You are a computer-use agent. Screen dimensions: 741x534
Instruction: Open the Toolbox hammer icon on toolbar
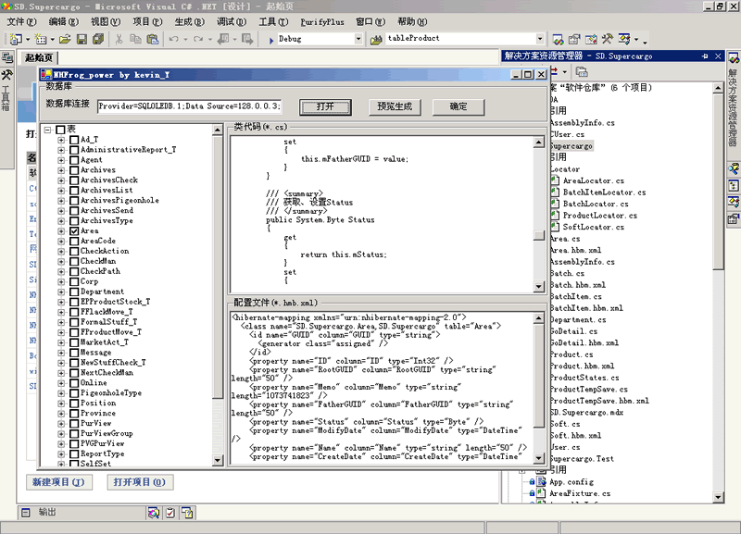pyautogui.click(x=608, y=39)
